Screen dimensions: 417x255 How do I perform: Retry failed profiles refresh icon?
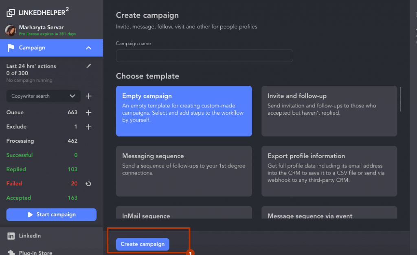click(x=88, y=184)
